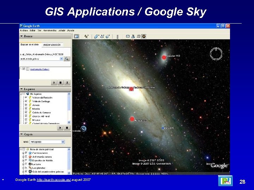Click the blue spiral galaxy icon

[x=84, y=129]
